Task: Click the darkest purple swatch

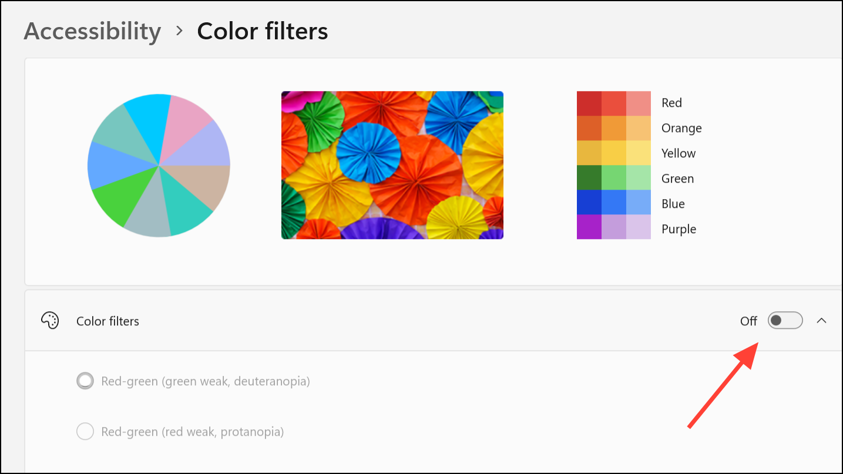Action: [x=589, y=227]
